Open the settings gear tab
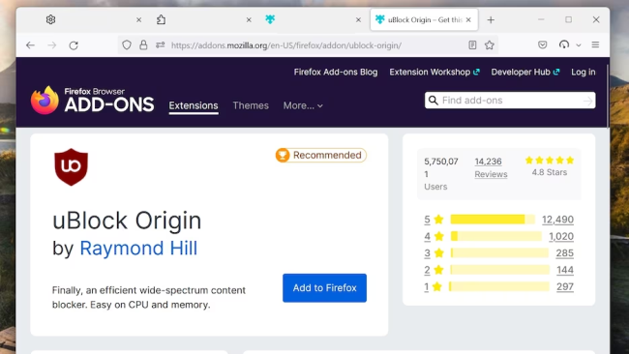The height and width of the screenshot is (354, 629). (51, 19)
